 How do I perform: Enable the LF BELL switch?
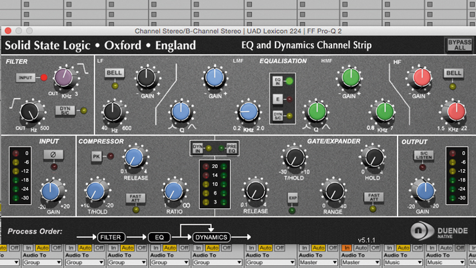(114, 73)
